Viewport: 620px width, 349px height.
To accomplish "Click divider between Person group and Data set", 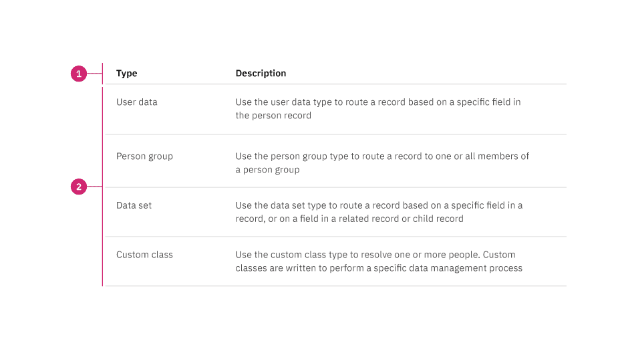I will [334, 187].
